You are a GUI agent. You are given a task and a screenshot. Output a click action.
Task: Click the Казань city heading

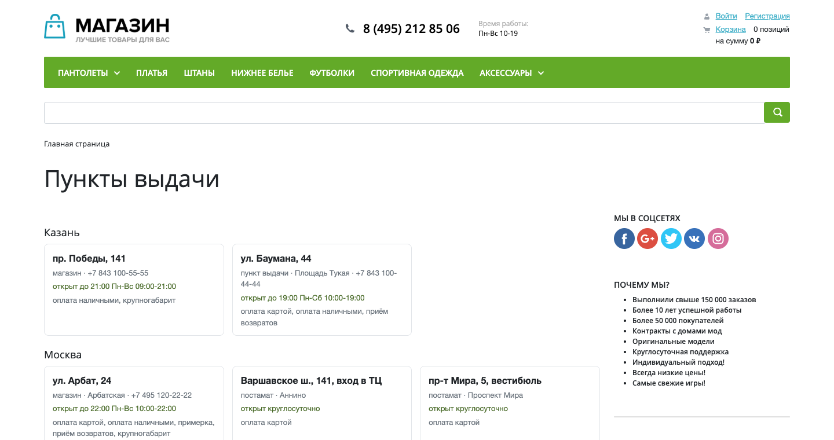62,233
